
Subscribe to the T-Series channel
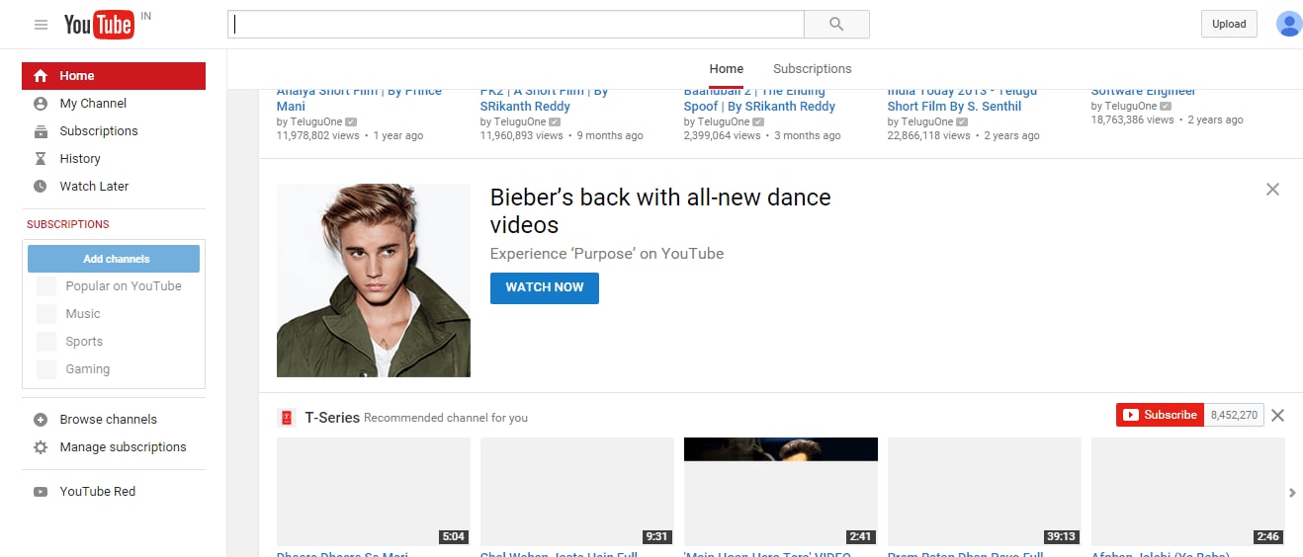pos(1160,415)
